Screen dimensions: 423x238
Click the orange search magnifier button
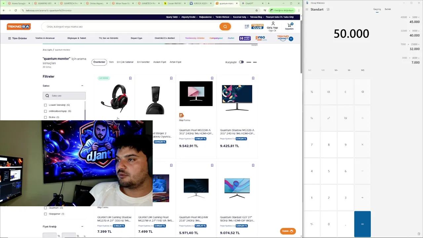coord(225,26)
